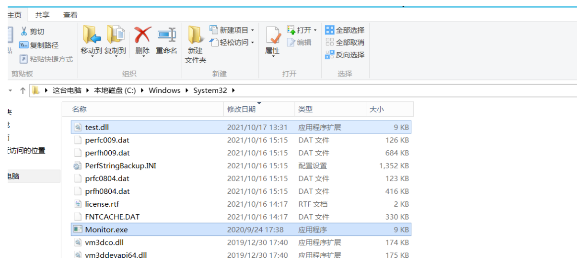Click the up-arrow navigation button
This screenshot has height=265, width=582.
tap(23, 90)
